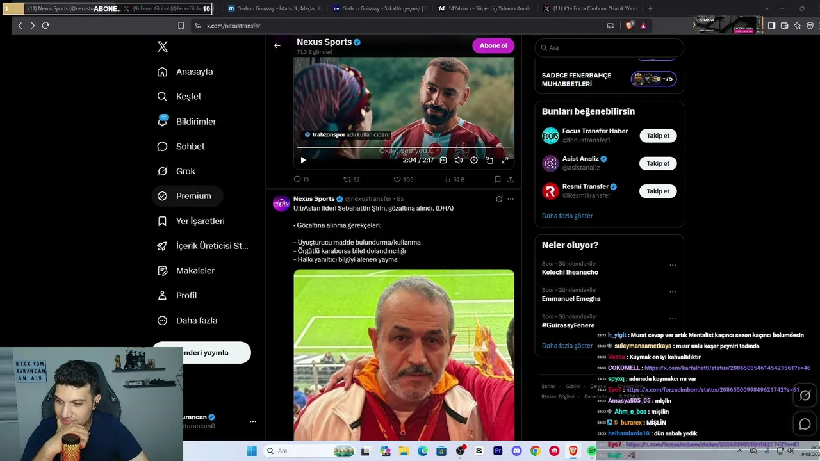The height and width of the screenshot is (461, 820).
Task: Show more suggested accounts link
Action: [x=568, y=216]
